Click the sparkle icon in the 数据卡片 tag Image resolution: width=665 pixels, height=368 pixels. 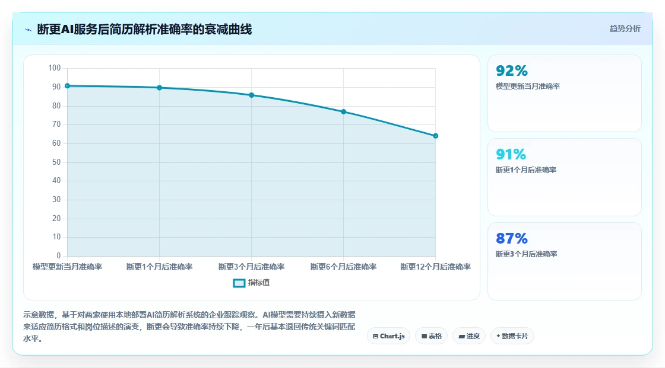point(498,336)
